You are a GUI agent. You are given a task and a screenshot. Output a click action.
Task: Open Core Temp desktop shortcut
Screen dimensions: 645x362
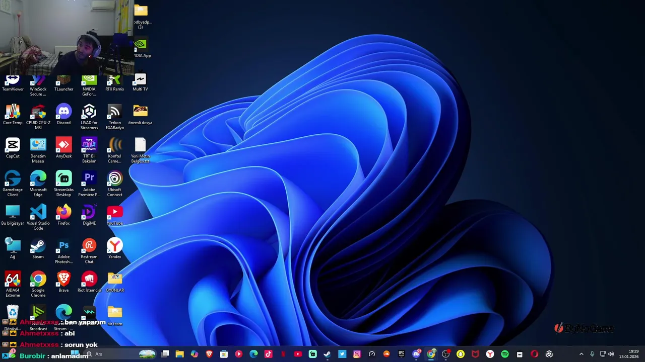point(13,115)
